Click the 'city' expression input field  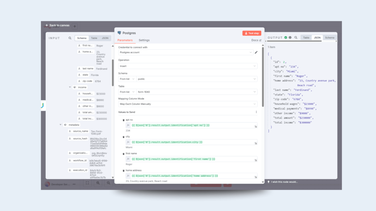[191, 142]
